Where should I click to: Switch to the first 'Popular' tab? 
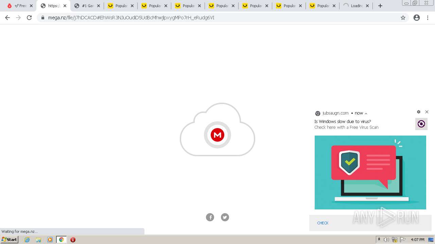pos(121,6)
